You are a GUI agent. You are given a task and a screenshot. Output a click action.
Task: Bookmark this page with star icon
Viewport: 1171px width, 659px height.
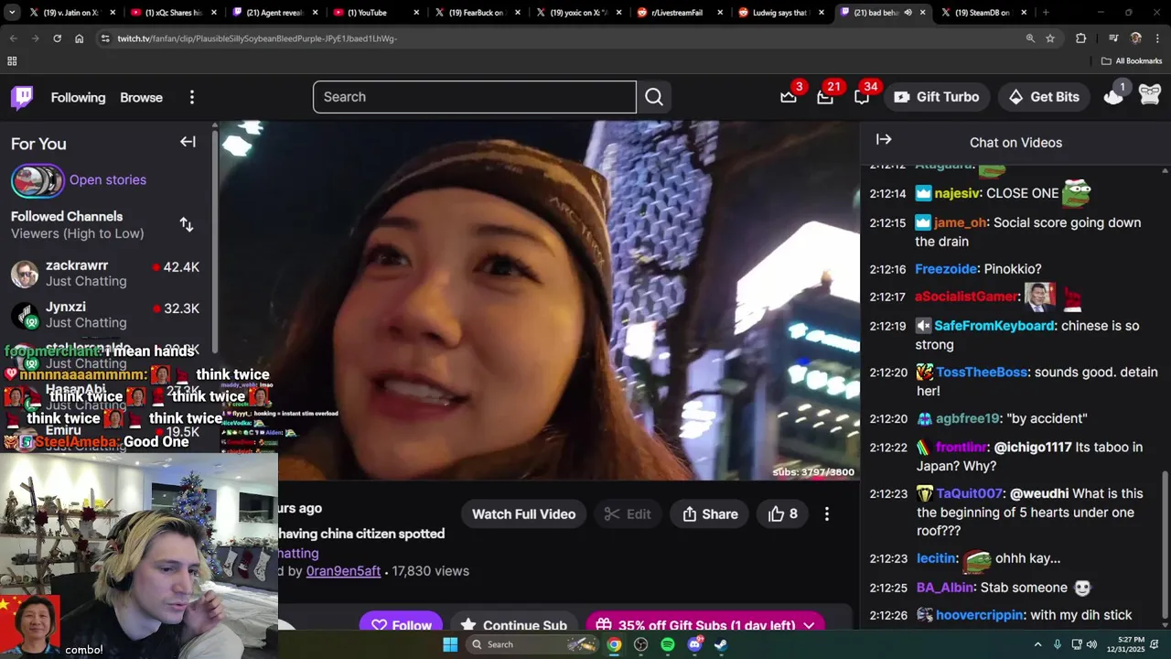[x=1050, y=38]
